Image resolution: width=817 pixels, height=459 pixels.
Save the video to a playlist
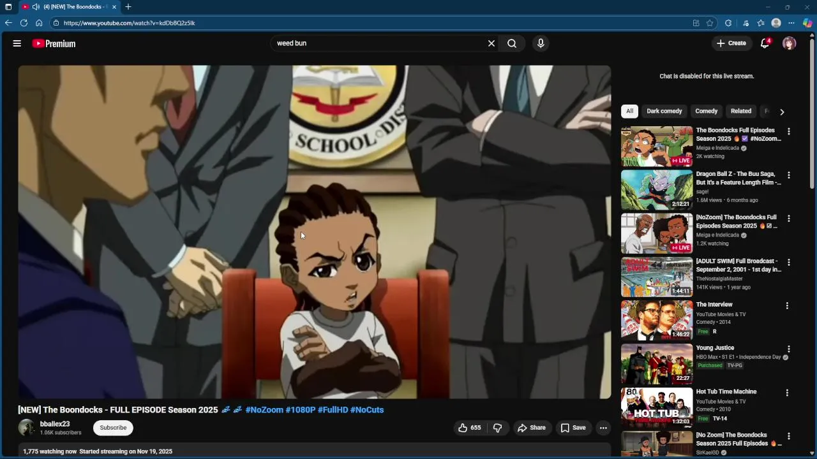point(573,428)
